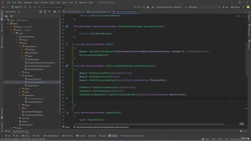Open the File menu
The height and width of the screenshot is (141, 251).
point(9,3)
